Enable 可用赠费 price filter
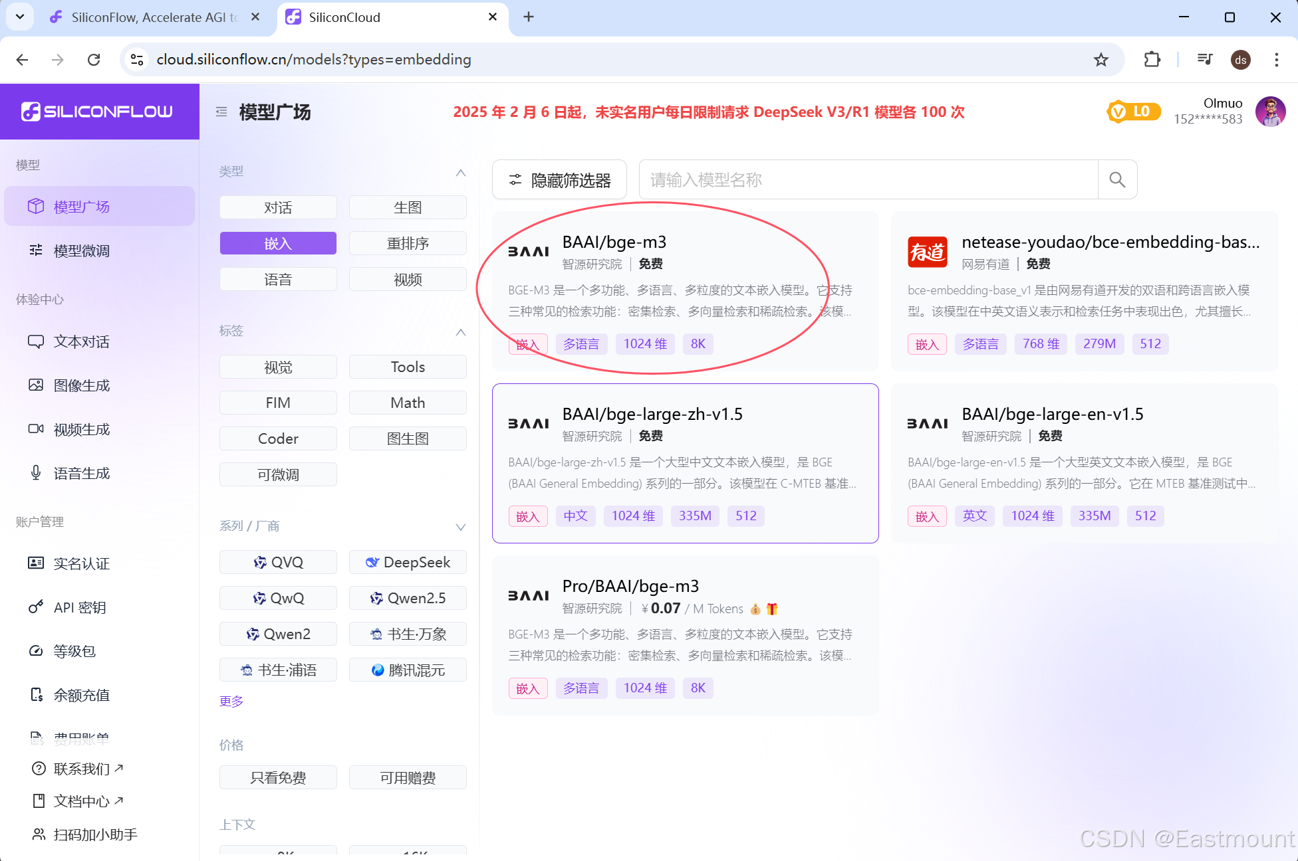Screen dimensions: 1298x861 408,777
